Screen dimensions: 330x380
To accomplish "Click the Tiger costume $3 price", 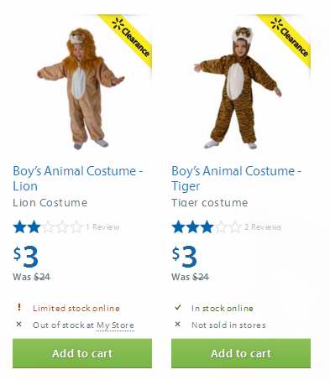I will pyautogui.click(x=185, y=257).
